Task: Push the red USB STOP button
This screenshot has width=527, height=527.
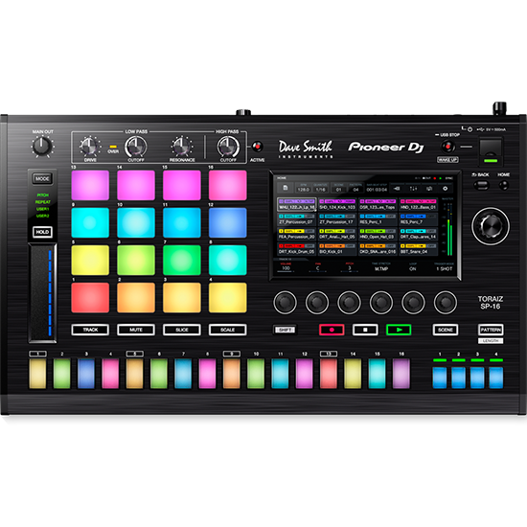Action: [447, 147]
